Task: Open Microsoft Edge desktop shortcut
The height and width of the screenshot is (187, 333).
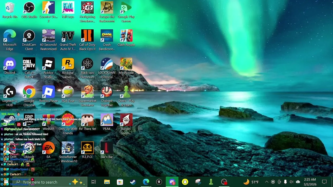Action: pos(10,40)
